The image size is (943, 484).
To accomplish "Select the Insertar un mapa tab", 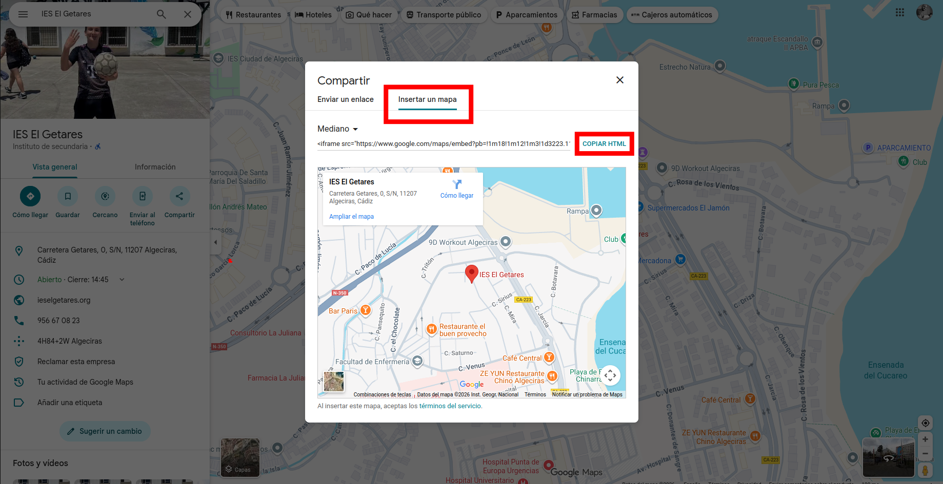I will coord(427,99).
